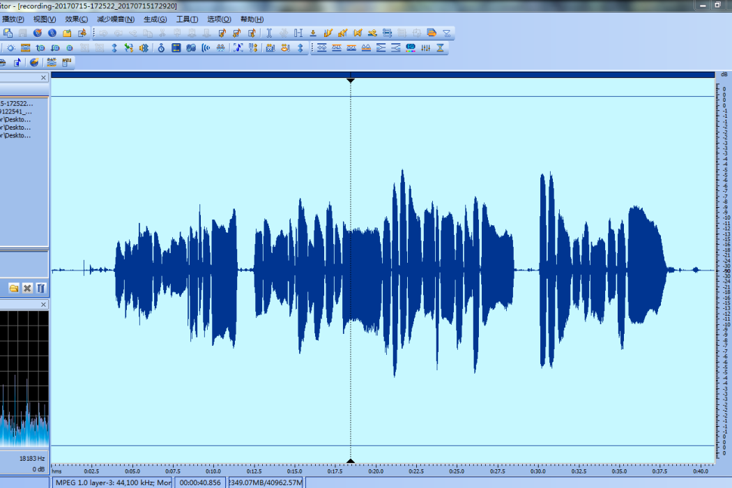Click the 00:00:40.856 duration status field
This screenshot has height=488, width=732.
pyautogui.click(x=200, y=482)
